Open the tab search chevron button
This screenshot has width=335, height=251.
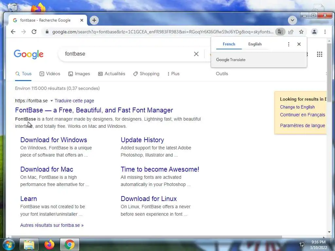coord(292,20)
